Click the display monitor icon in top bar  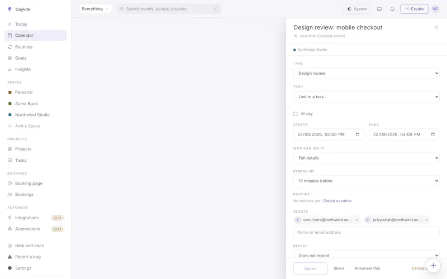coord(379,9)
